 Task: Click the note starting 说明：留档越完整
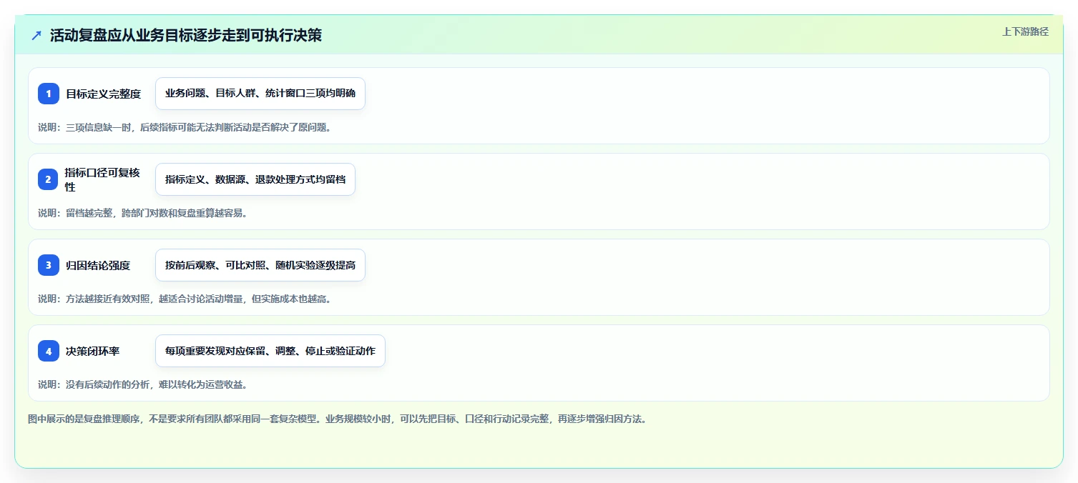click(142, 213)
